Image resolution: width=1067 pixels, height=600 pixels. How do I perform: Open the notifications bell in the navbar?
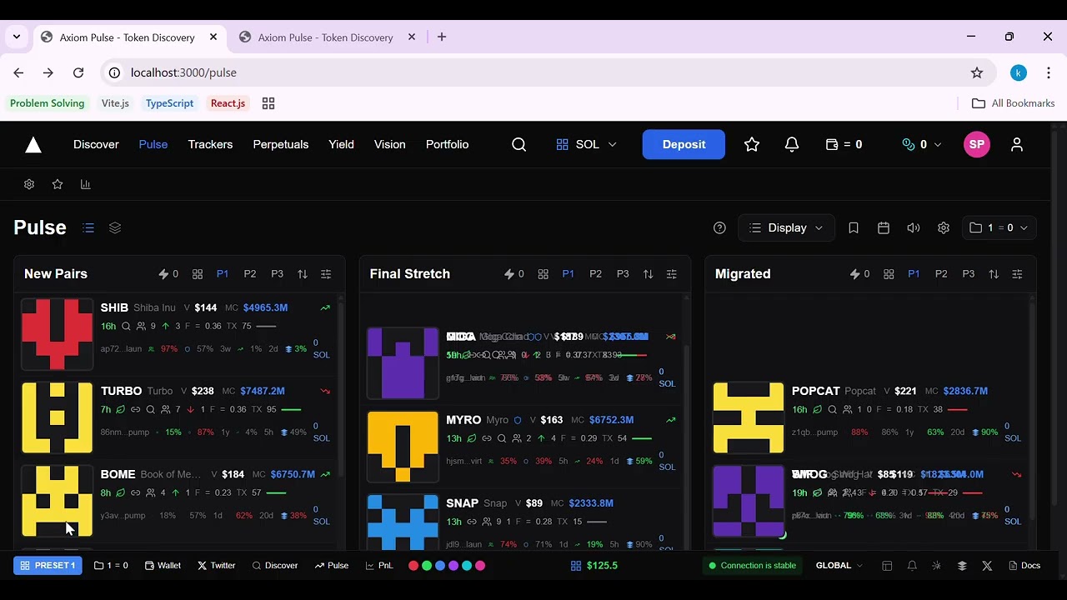[792, 145]
